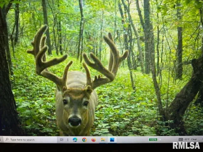Viewport: 203px width, 152px height.
Task: Click the deer's black nose in photo
Action: [x=75, y=120]
